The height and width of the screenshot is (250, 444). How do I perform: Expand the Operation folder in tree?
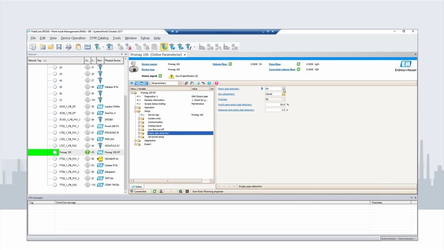pyautogui.click(x=135, y=108)
